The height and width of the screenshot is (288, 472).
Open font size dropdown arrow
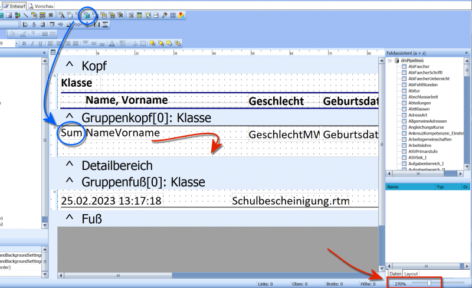pyautogui.click(x=17, y=44)
